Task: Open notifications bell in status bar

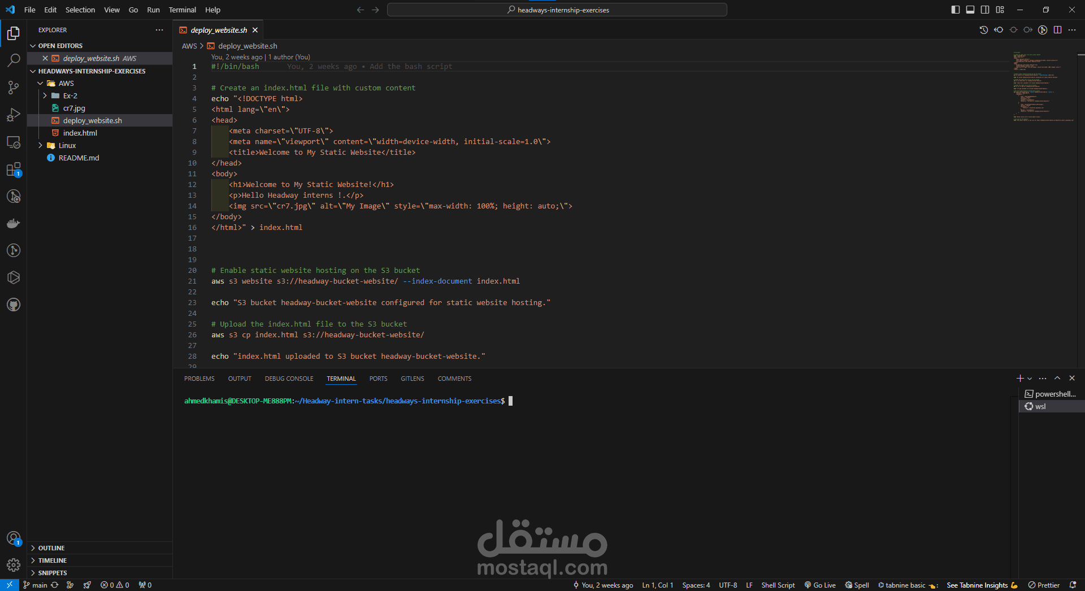Action: [x=1073, y=585]
